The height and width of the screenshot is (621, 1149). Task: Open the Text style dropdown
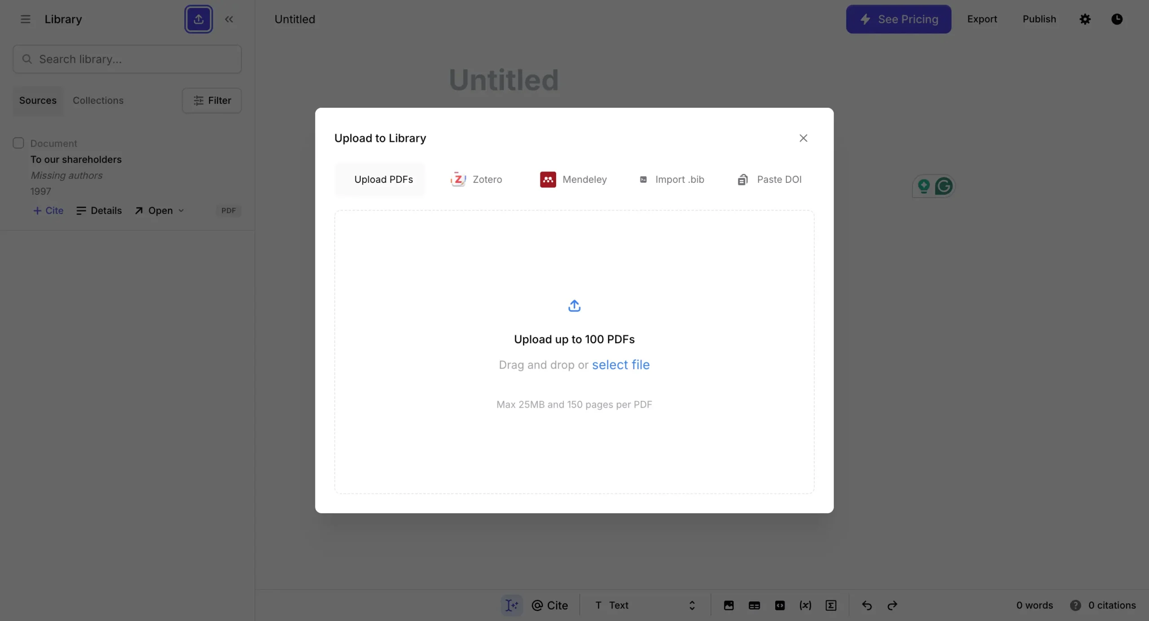(x=645, y=605)
